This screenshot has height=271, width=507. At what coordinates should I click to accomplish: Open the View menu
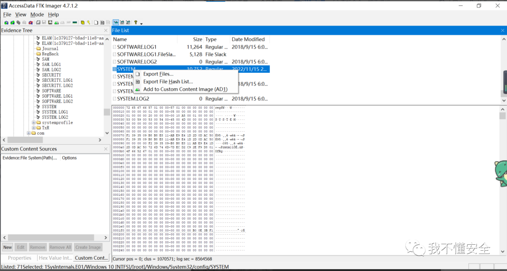(x=21, y=15)
